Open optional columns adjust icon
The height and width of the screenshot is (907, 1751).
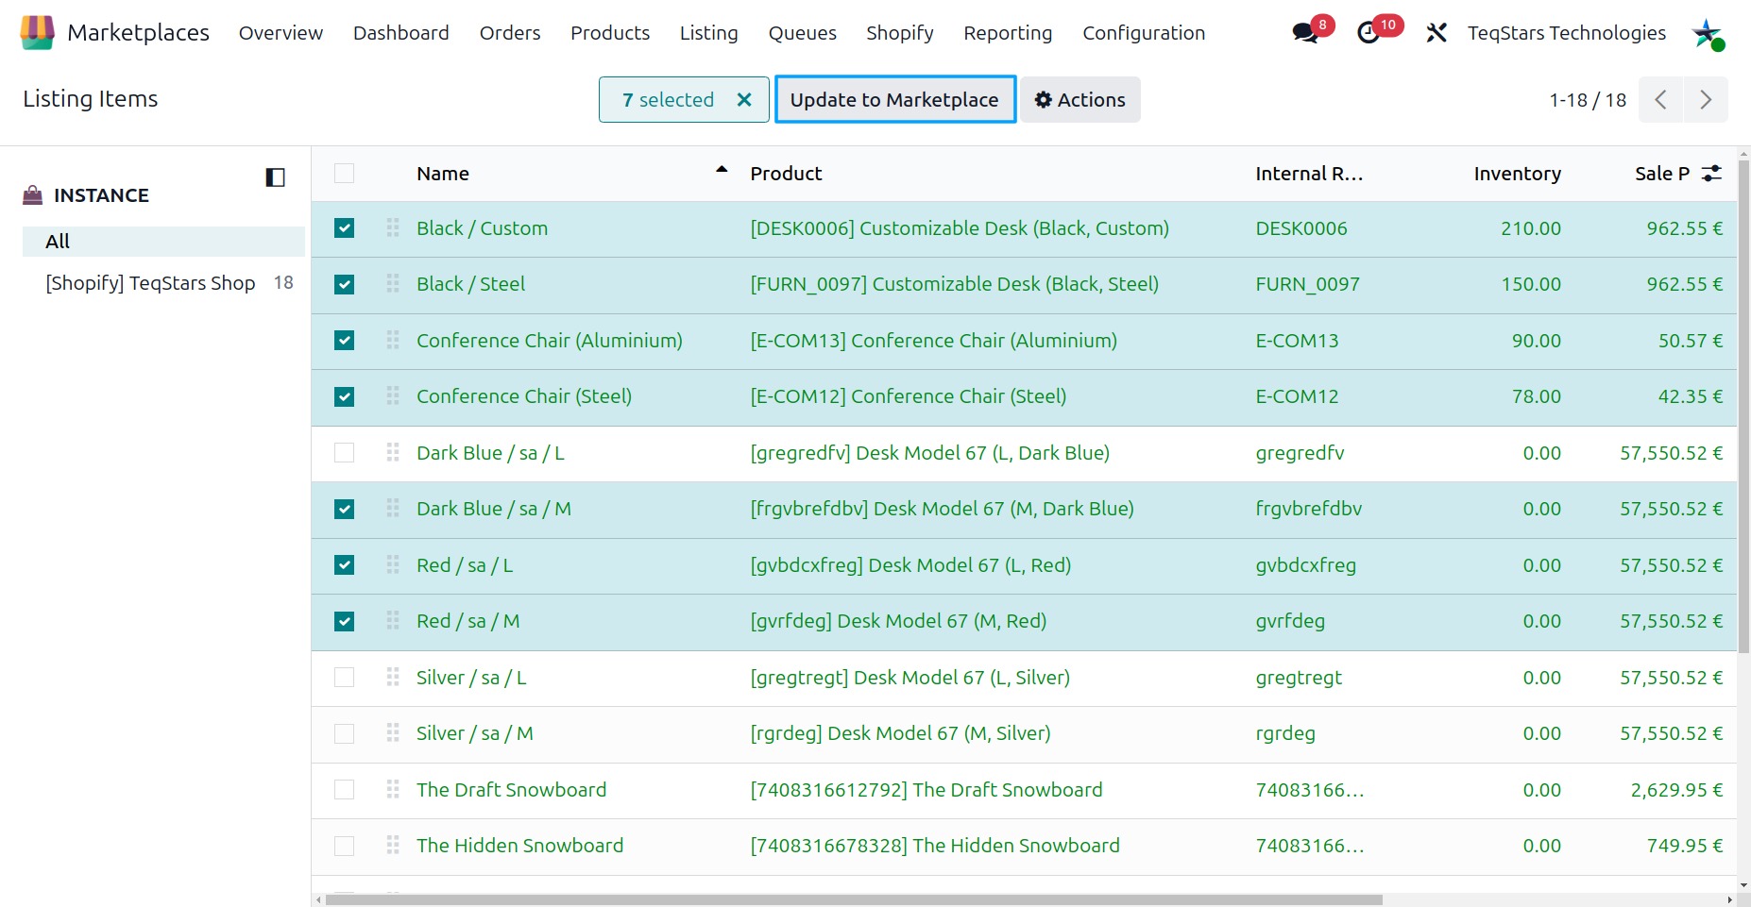pos(1711,174)
